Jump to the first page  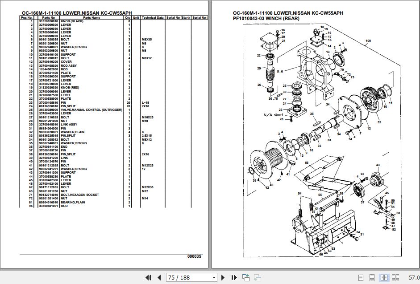point(149,277)
